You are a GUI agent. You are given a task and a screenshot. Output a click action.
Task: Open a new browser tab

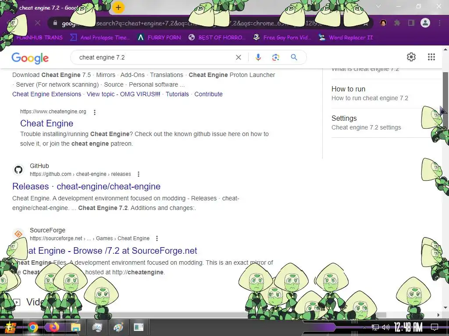[118, 7]
